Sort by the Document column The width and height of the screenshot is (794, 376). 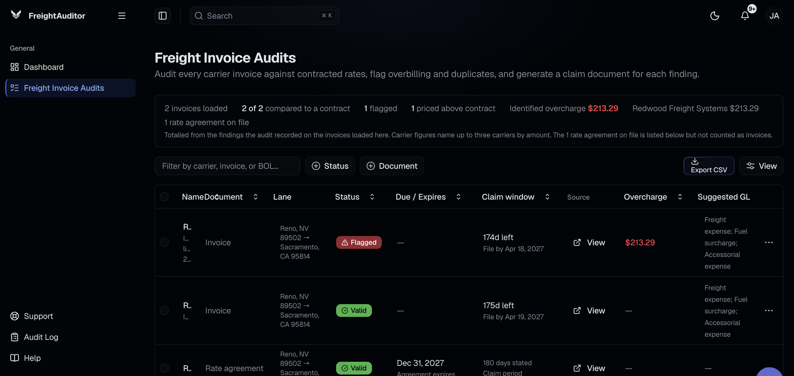pyautogui.click(x=231, y=197)
